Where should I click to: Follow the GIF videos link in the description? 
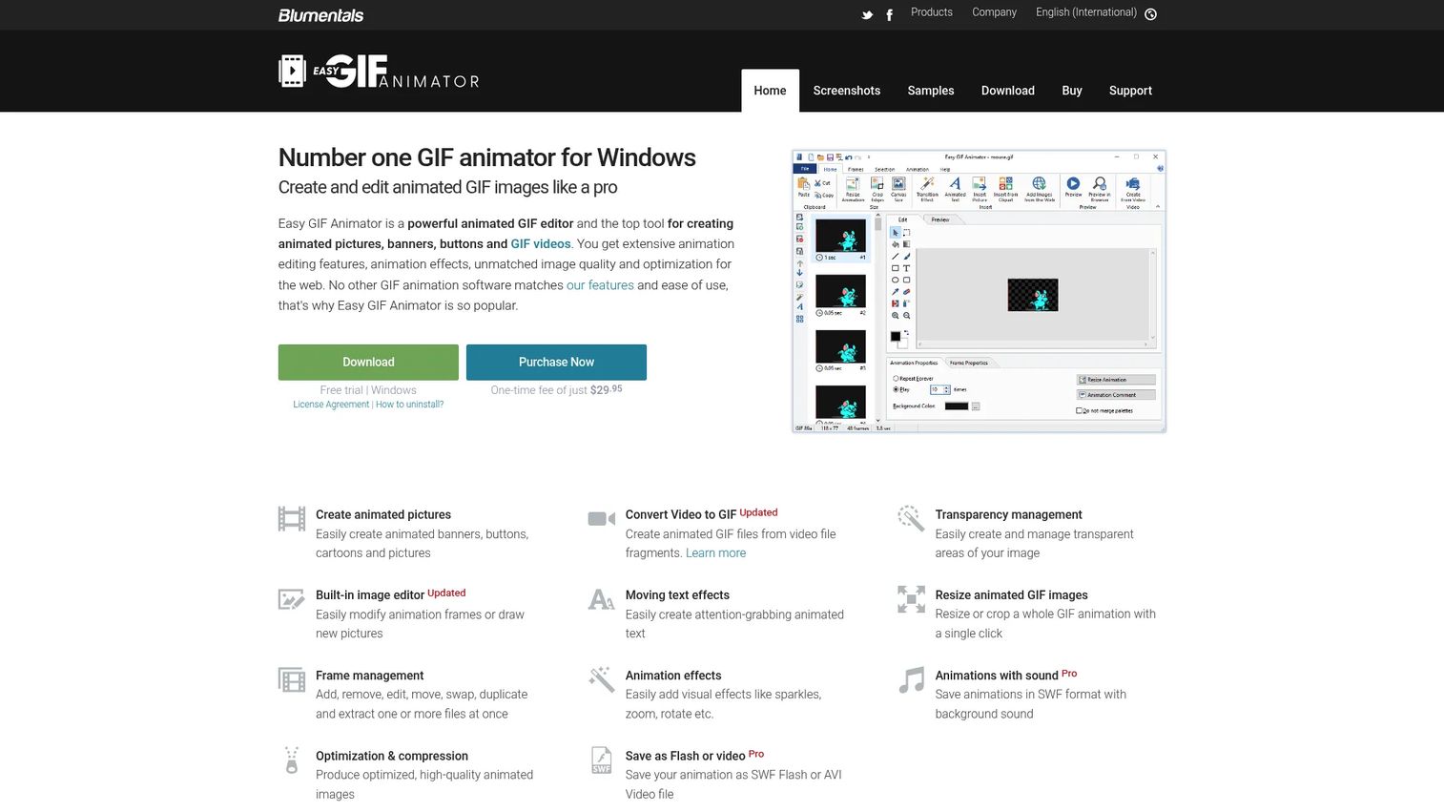[x=541, y=244]
